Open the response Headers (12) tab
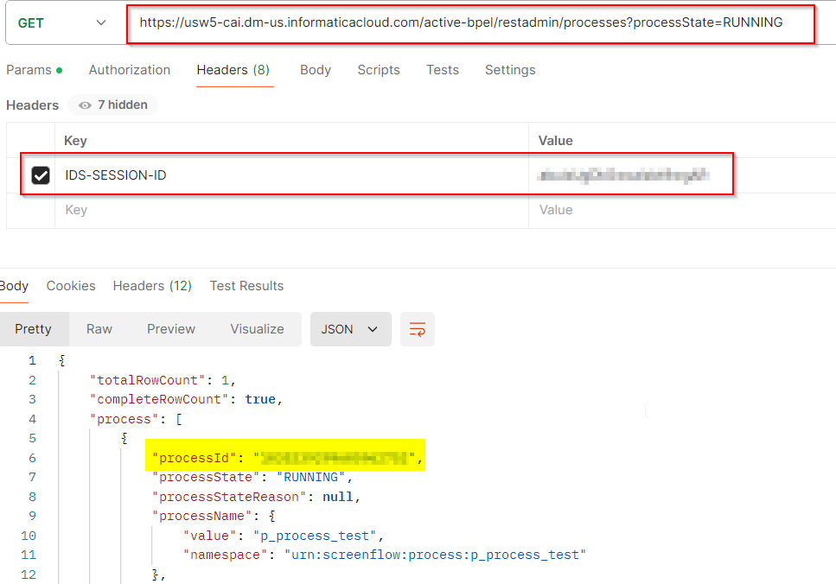Screen dimensions: 836x584 (152, 286)
